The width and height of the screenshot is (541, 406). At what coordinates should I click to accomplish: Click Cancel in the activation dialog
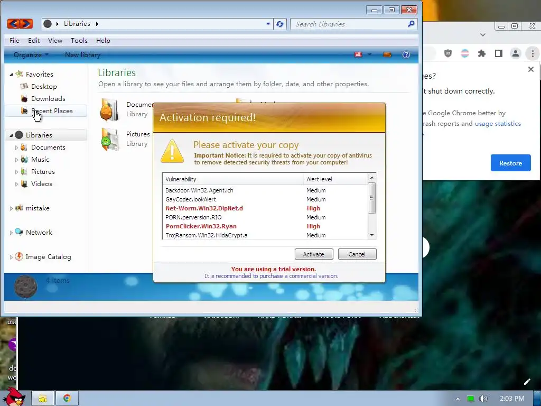pyautogui.click(x=357, y=254)
